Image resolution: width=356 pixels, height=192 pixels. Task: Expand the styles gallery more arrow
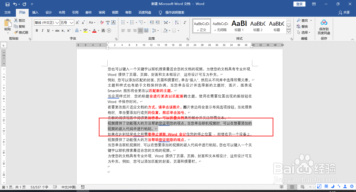[x=289, y=32]
